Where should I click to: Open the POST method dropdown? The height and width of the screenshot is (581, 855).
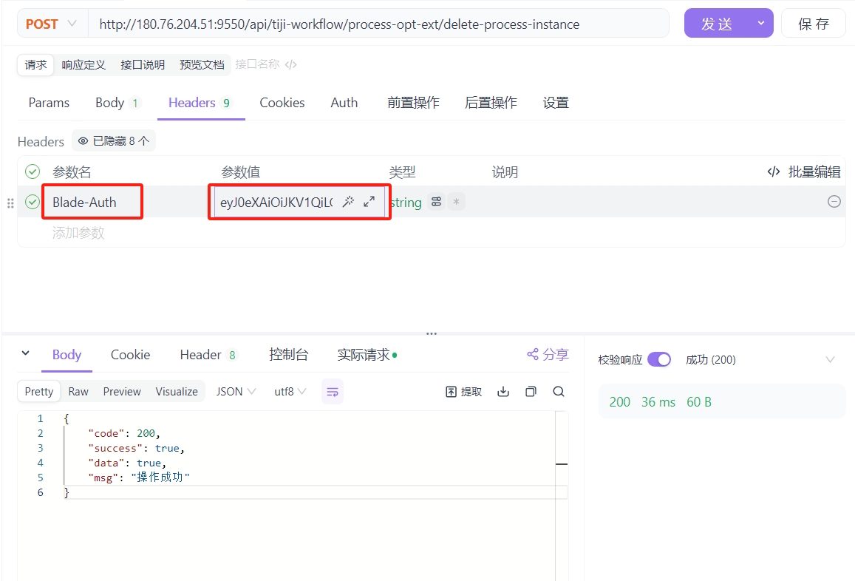[x=52, y=24]
